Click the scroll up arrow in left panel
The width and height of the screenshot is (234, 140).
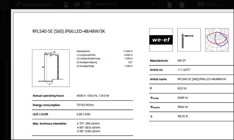coord(7,15)
